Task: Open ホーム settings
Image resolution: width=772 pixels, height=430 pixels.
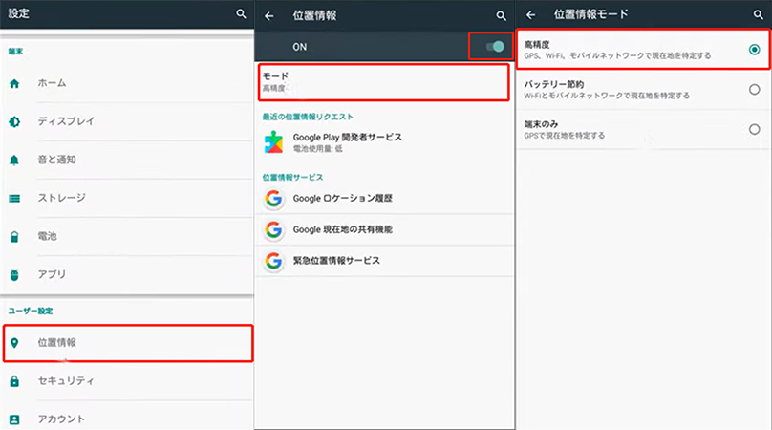Action: [x=128, y=83]
